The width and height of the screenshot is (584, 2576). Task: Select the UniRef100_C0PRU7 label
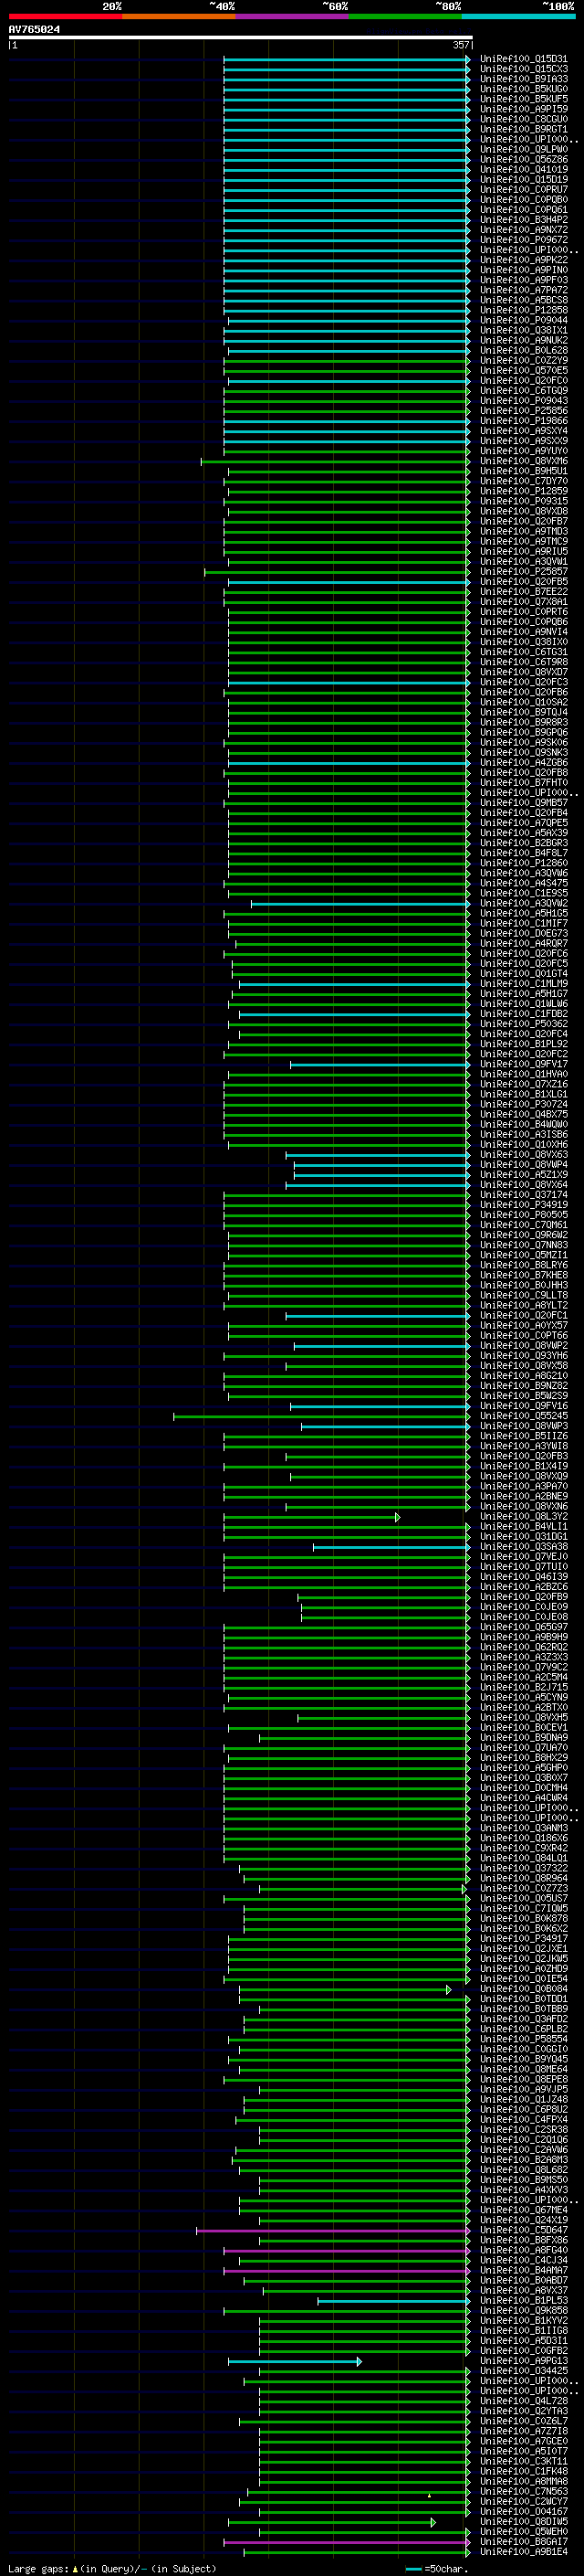[523, 190]
